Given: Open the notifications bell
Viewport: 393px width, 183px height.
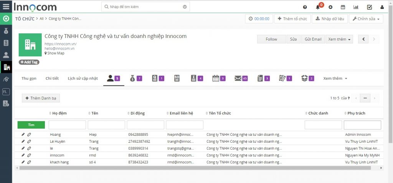Looking at the screenshot, I should coord(317,7).
